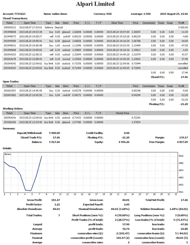
Task: Select the Free Margin value 4 857.09
Action: click(x=182, y=142)
